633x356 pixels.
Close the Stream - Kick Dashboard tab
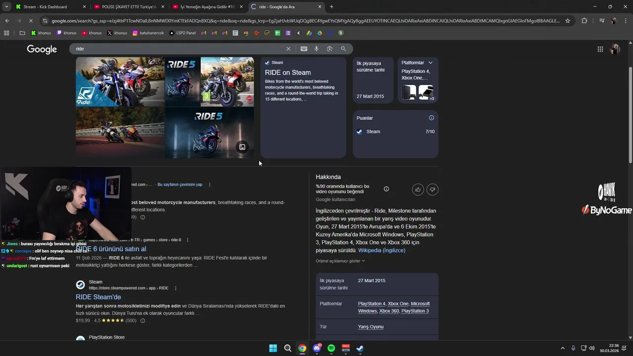coord(84,7)
